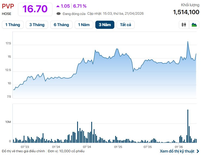
Task: Click the grey market-closed status dot
Action: (x=58, y=14)
